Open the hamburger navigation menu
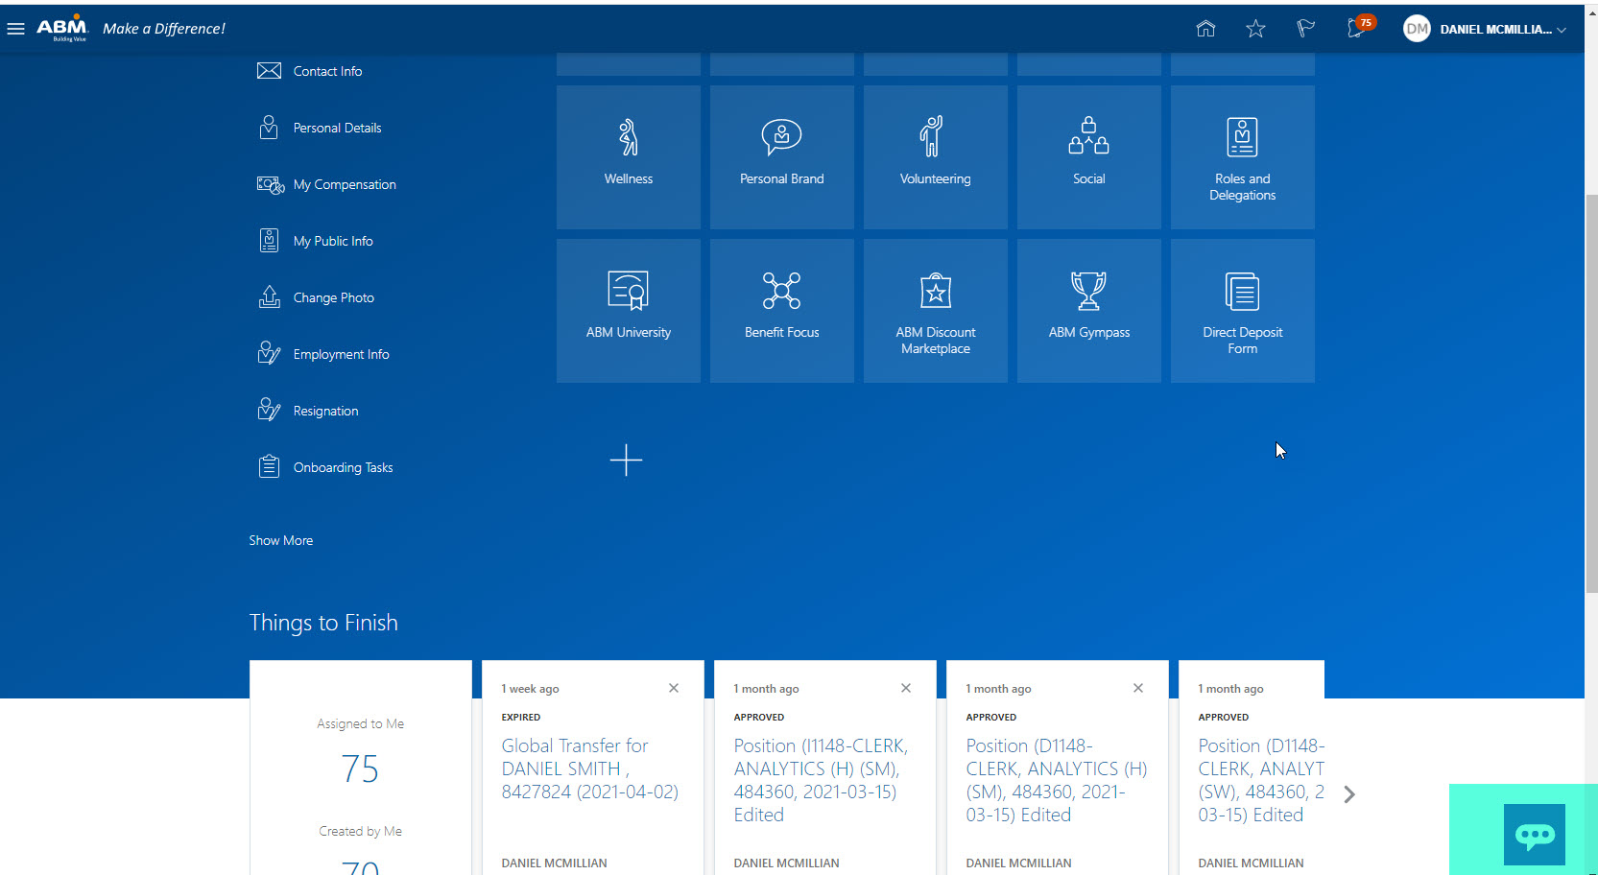 [15, 28]
